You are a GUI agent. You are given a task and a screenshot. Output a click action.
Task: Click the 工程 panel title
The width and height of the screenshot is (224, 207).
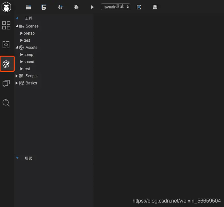pyautogui.click(x=29, y=18)
